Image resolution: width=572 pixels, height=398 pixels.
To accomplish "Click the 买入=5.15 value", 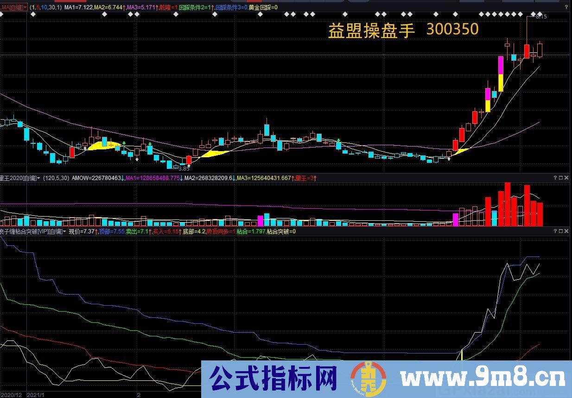I will 165,231.
